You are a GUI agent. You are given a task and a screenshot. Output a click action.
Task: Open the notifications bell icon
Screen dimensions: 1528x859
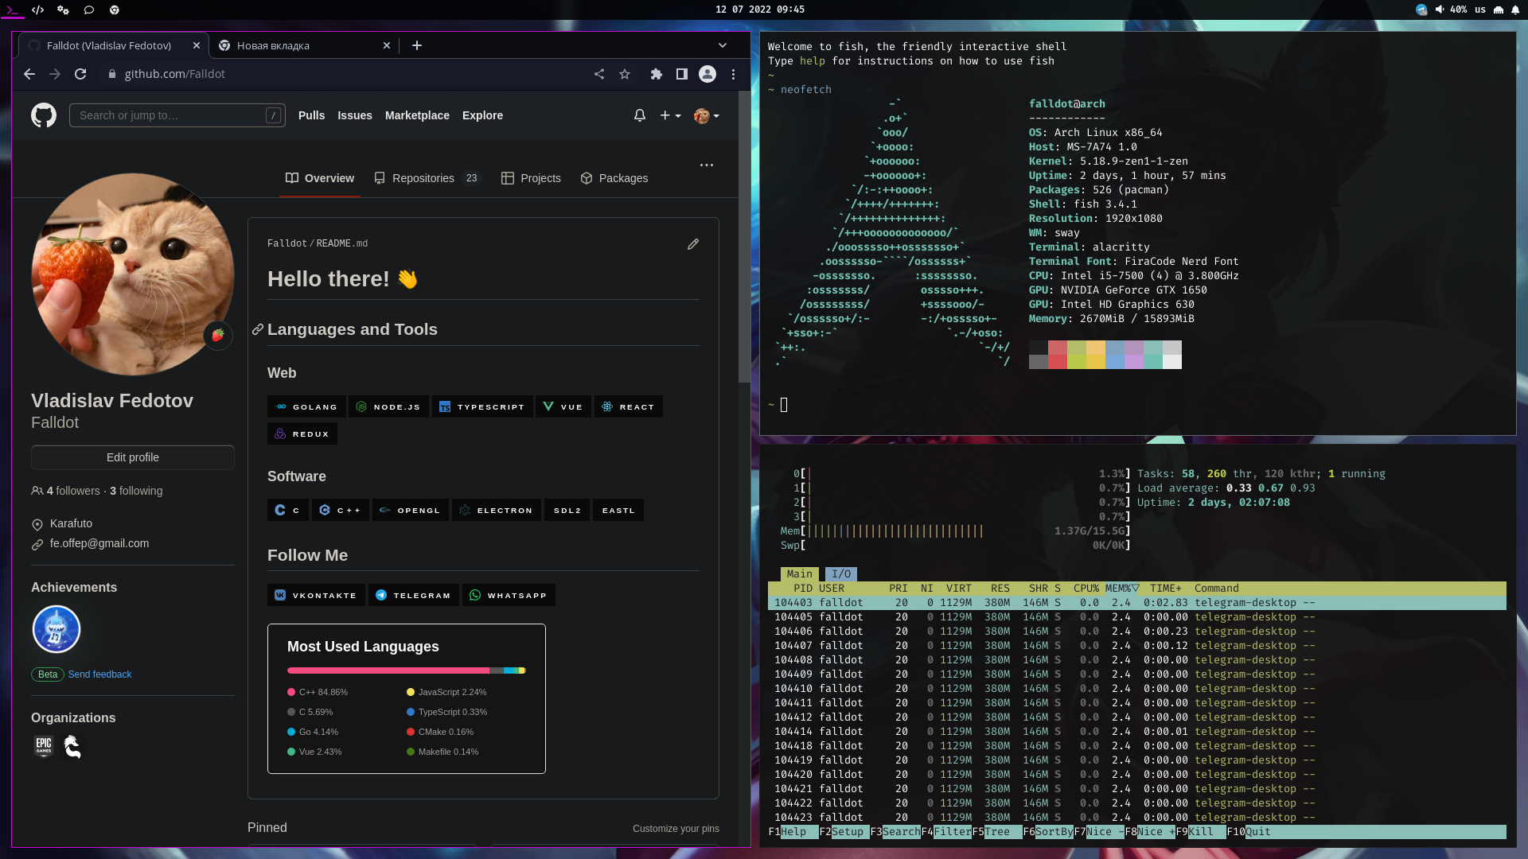tap(640, 115)
